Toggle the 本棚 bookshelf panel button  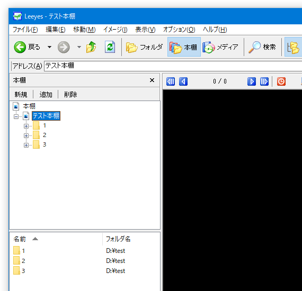coord(184,47)
